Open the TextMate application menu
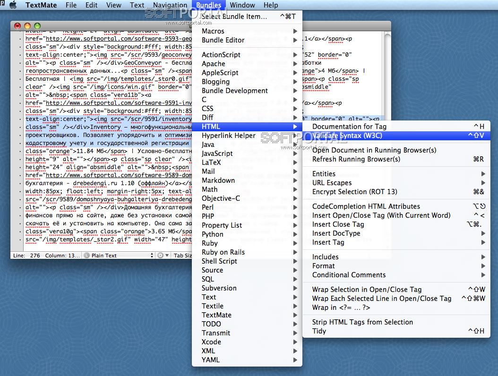This screenshot has width=498, height=376. click(41, 5)
